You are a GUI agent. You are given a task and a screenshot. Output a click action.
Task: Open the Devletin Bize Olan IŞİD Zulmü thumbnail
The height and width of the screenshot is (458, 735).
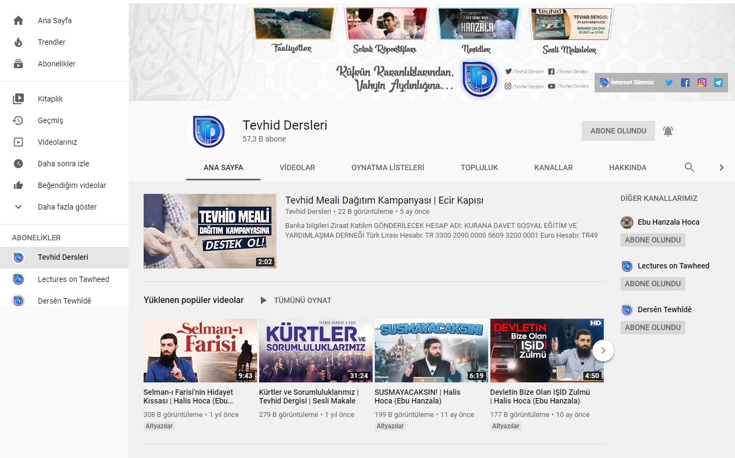pyautogui.click(x=547, y=351)
